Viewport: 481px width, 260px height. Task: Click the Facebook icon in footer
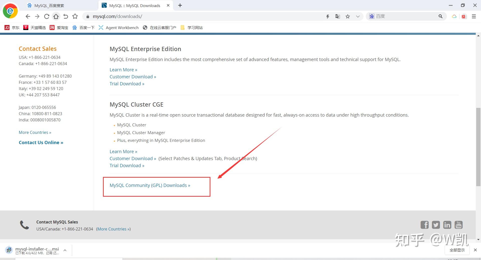[424, 225]
